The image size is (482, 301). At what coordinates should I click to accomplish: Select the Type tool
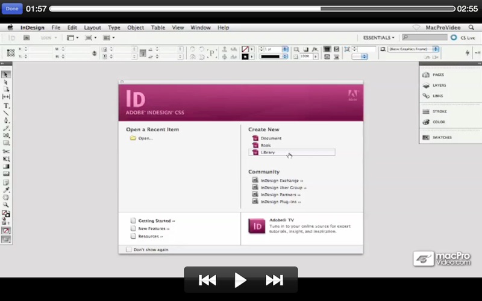6,106
